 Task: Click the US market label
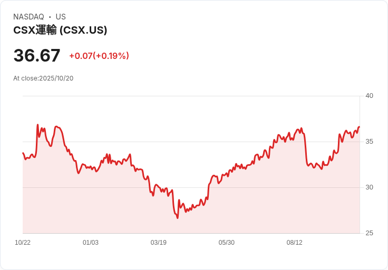[x=61, y=17]
